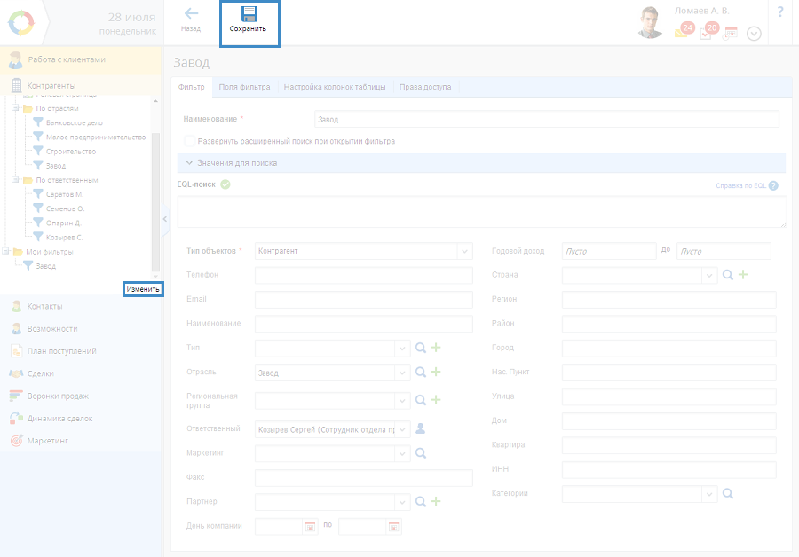Viewport: 799px width, 557px height.
Task: Open the calendar picker for День компании start date
Action: pos(310,526)
